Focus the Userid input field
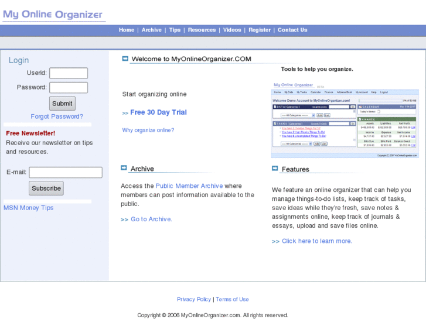 (x=69, y=73)
